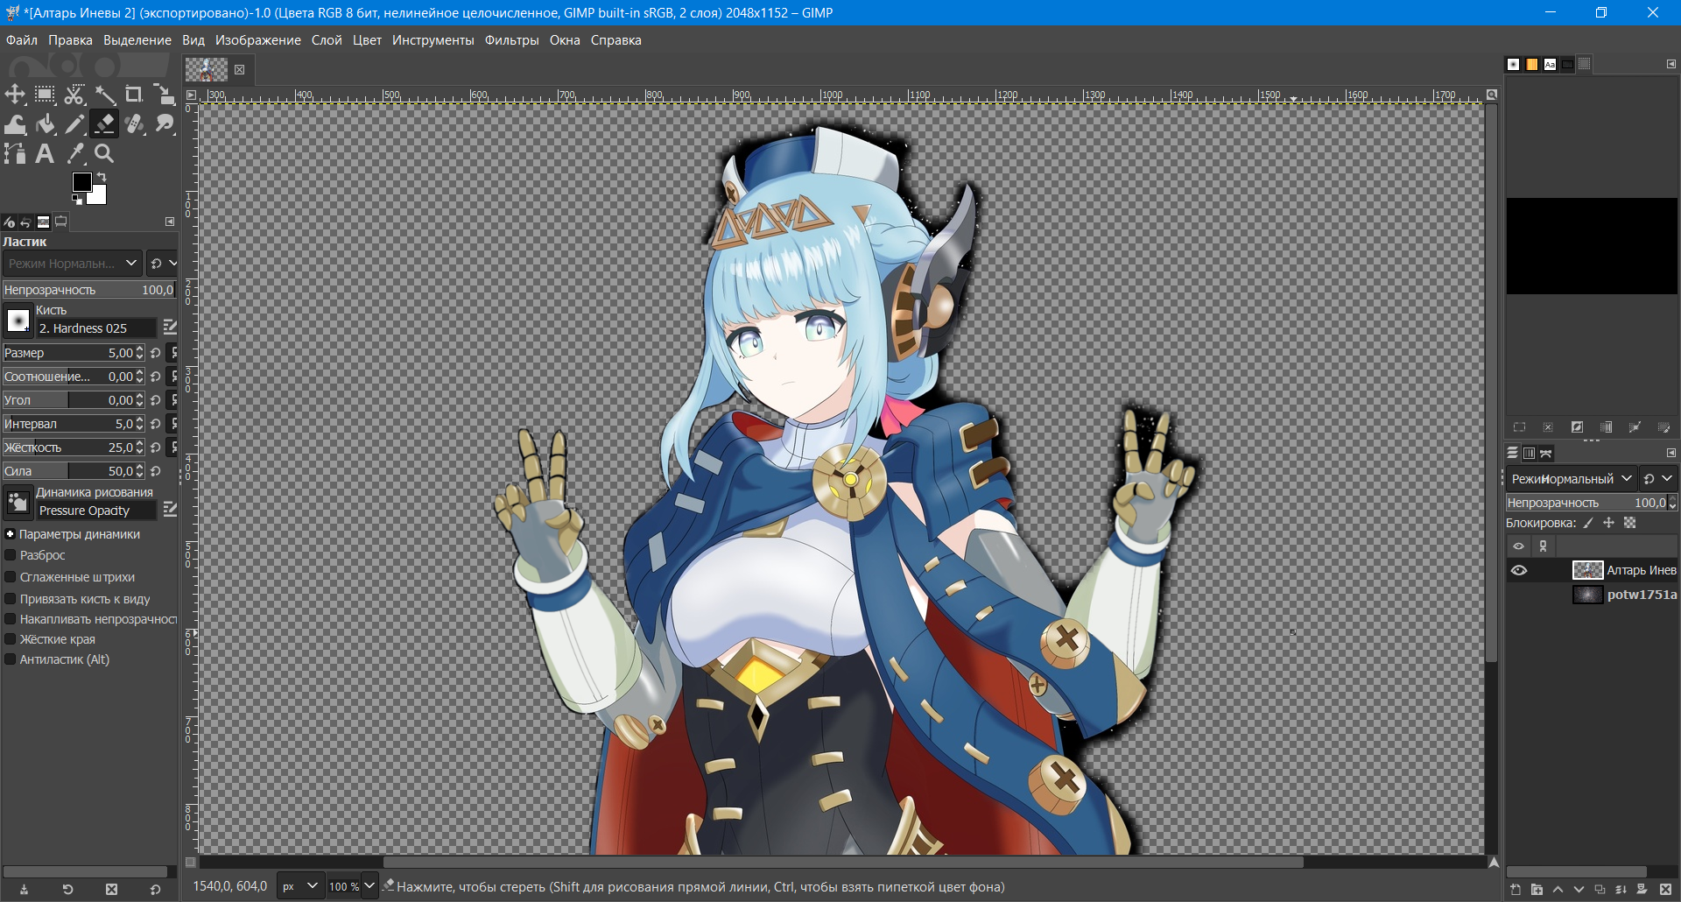Lock alpha channel of the layer
1681x902 pixels.
pyautogui.click(x=1629, y=523)
